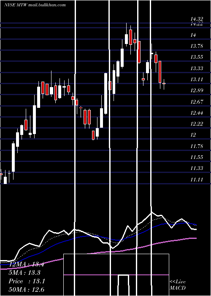The image size is (211, 296).
Task: Click the <<Live MACD label
Action: point(178,285)
